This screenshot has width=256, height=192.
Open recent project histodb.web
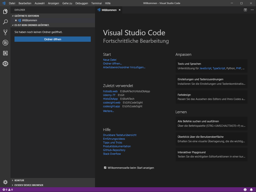pos(110,91)
